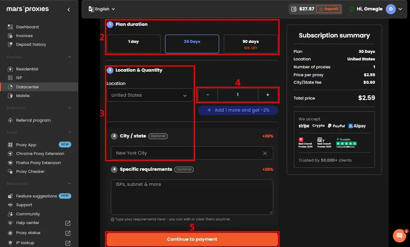Click the Specific requirements text area
Screen dimensions: 410x247
point(192,197)
